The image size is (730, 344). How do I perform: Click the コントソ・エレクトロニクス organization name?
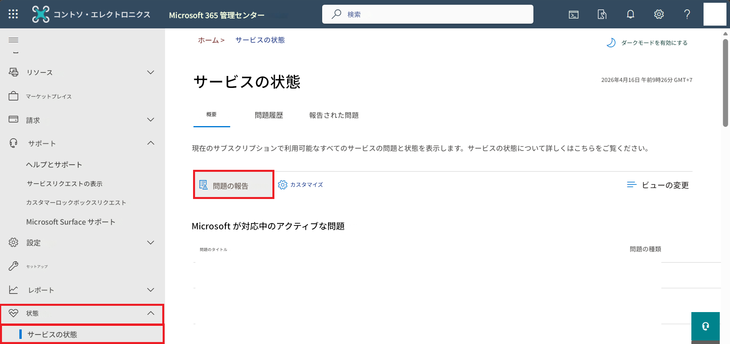[102, 15]
